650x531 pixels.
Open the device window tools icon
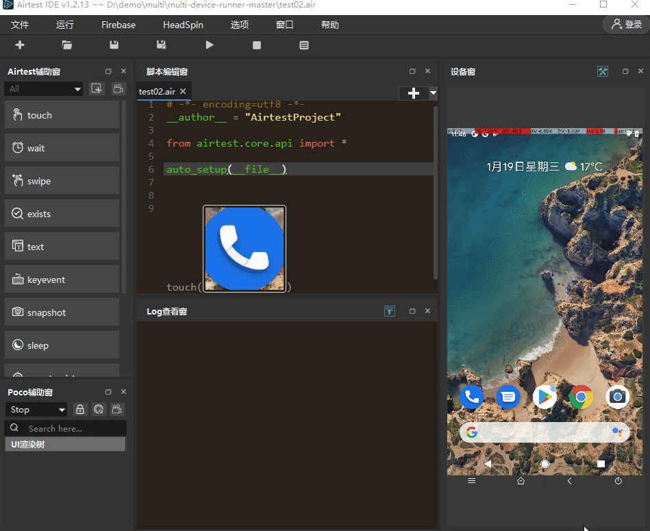click(602, 71)
